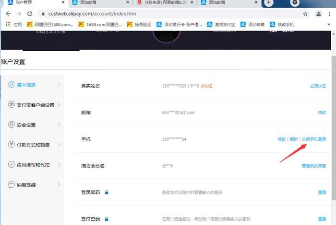Click the 付款方式和额度 yen icon

[x=12, y=144]
